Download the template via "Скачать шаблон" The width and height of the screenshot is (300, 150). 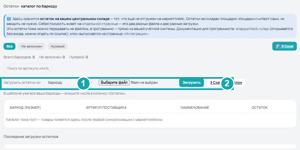(x=226, y=82)
